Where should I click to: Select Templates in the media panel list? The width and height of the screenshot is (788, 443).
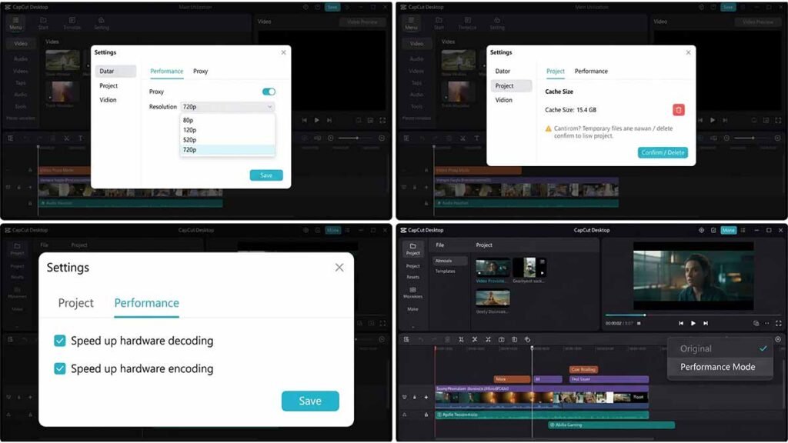pos(446,271)
